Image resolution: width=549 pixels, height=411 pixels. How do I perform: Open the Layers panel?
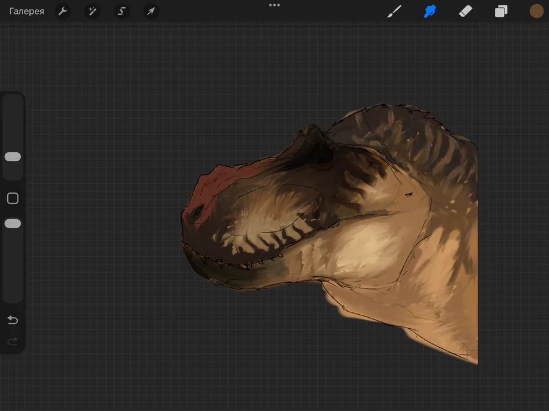[501, 12]
